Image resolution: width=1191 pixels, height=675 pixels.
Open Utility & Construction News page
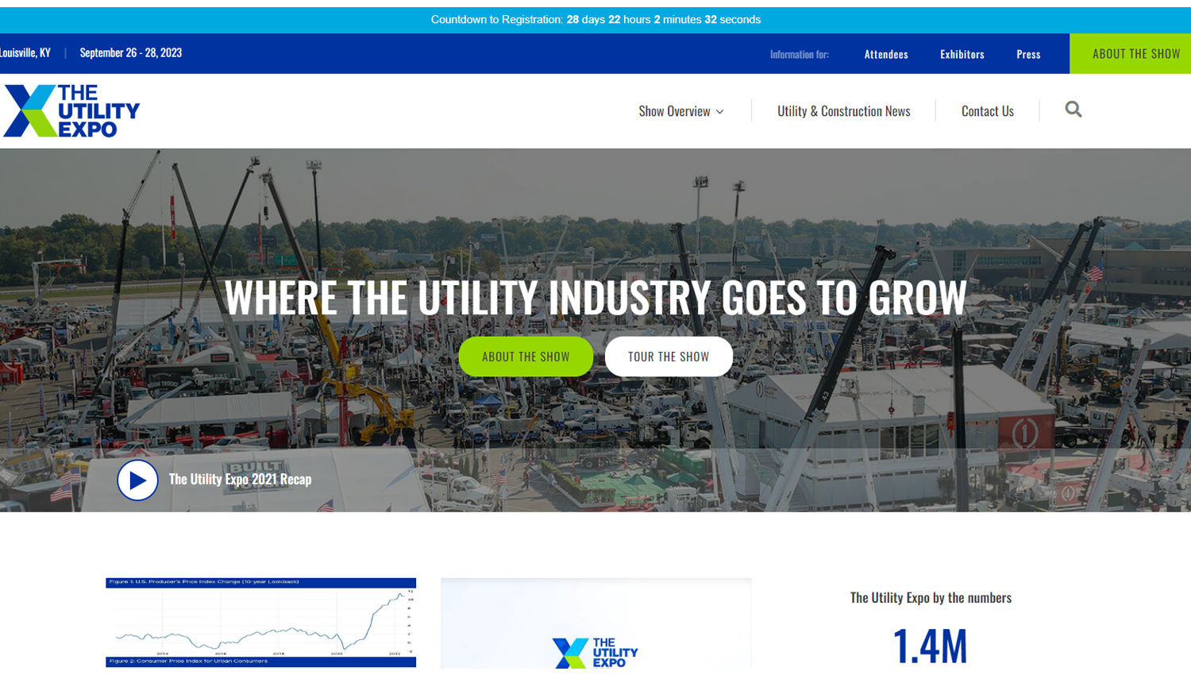[x=843, y=111]
